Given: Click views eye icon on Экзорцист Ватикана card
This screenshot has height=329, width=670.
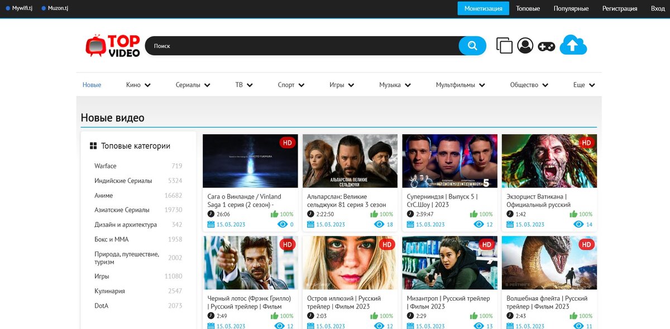Looking at the screenshot, I should click(578, 224).
